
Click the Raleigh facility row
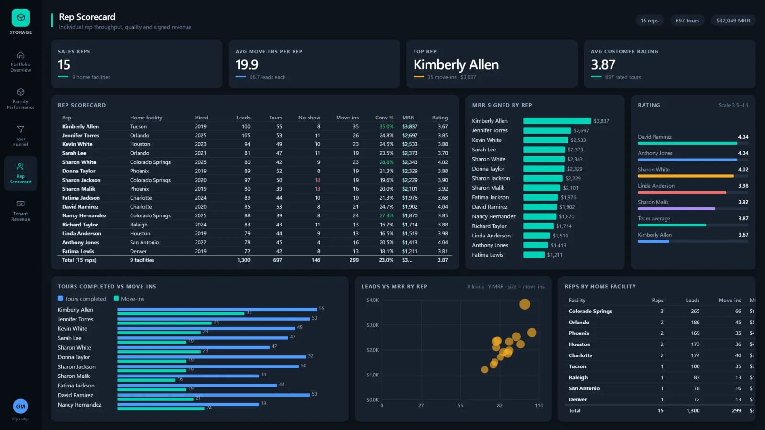point(660,377)
